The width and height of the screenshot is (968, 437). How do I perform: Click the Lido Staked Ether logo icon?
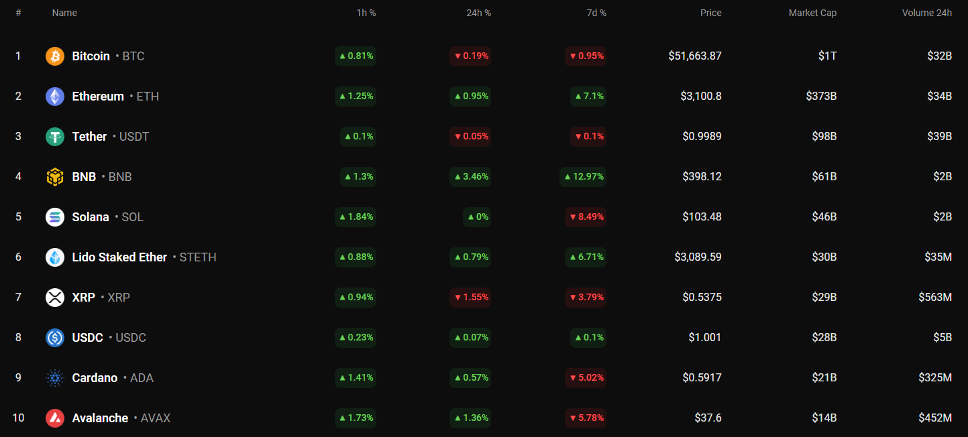(x=55, y=257)
